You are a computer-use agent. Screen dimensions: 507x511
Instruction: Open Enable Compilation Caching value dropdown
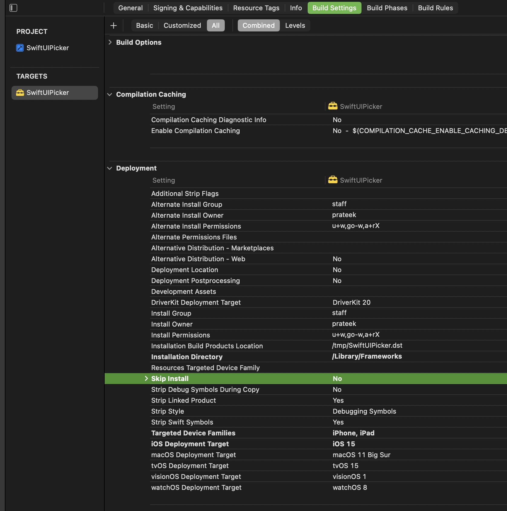(419, 131)
